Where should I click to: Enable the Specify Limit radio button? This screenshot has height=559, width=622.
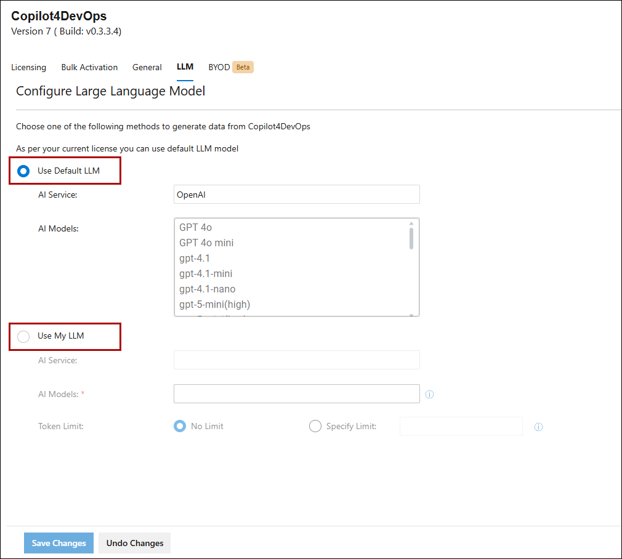(315, 426)
